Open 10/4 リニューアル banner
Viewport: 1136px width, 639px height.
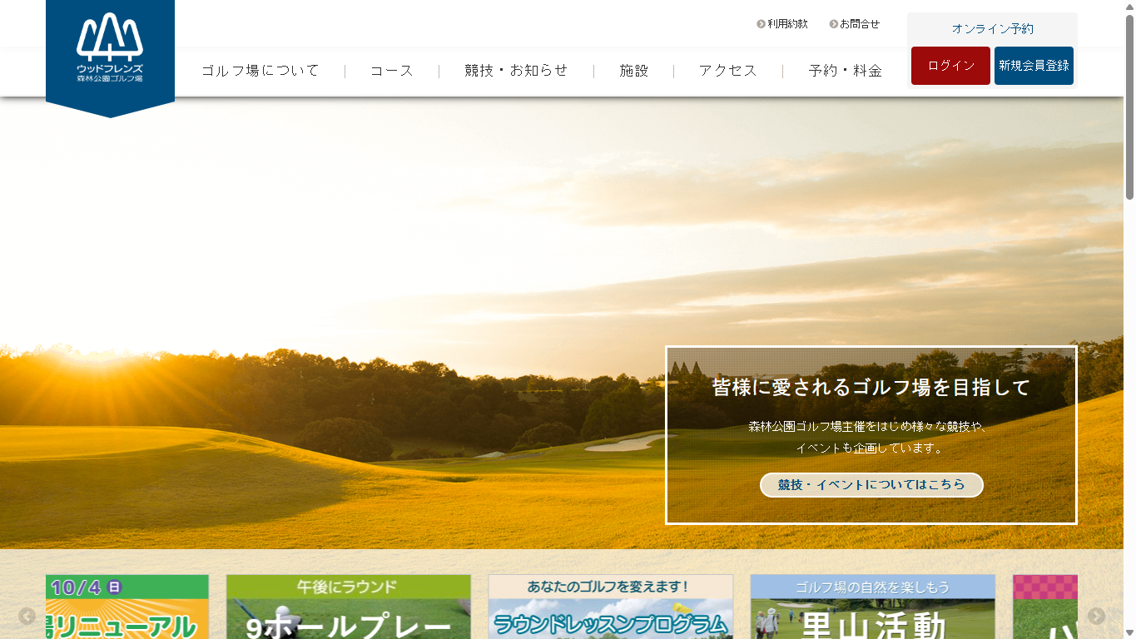127,607
